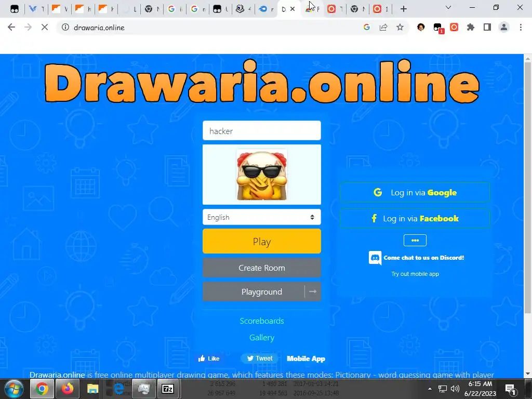Click the Google icon in the address bar
Screen dimensions: 532x399
click(366, 27)
